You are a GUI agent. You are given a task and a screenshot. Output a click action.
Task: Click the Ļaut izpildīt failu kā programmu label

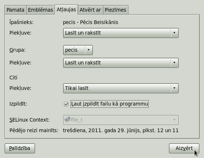(109, 104)
